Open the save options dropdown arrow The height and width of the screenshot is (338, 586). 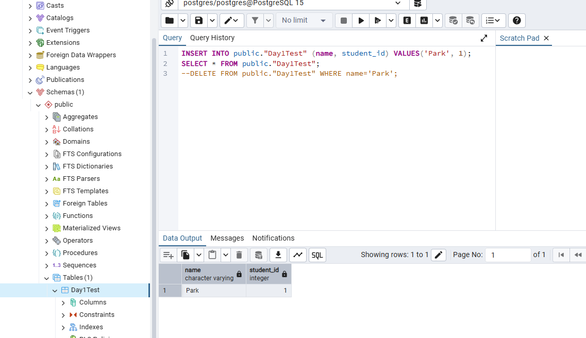[x=212, y=21]
